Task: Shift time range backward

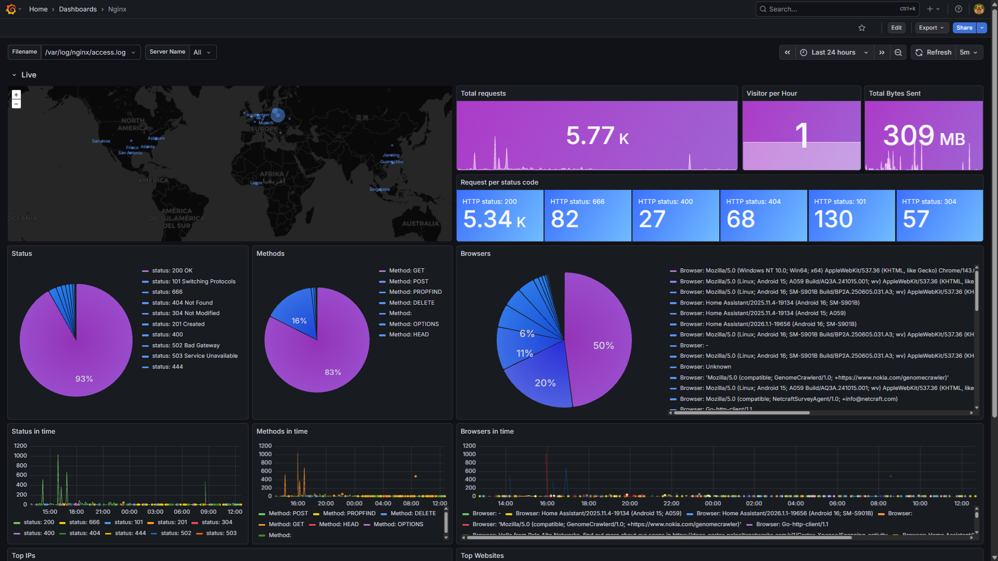Action: coord(787,53)
